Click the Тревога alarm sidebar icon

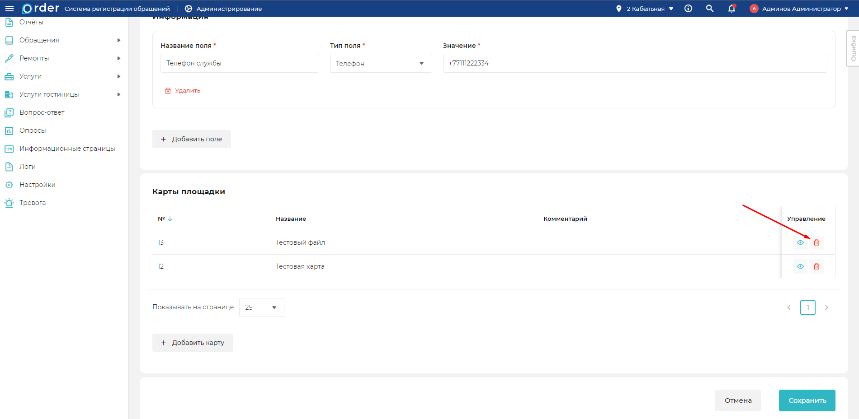pyautogui.click(x=9, y=203)
